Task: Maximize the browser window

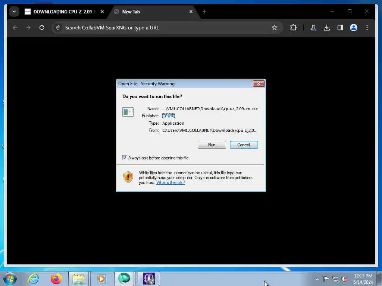Action: click(350, 11)
